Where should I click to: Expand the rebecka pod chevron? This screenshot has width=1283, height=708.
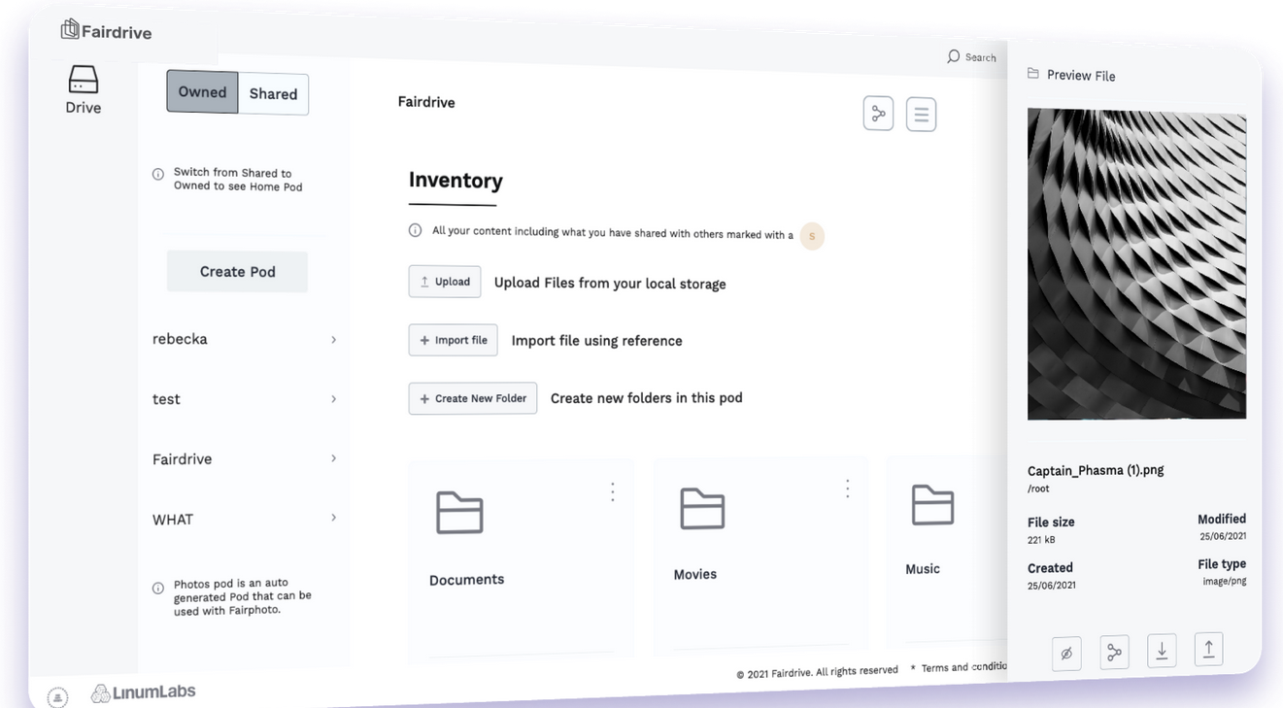point(333,340)
